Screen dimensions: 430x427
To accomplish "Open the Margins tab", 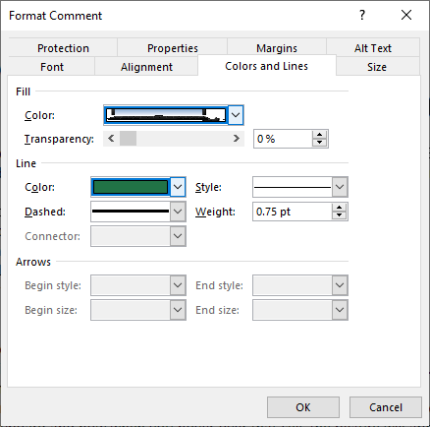I will tap(277, 48).
